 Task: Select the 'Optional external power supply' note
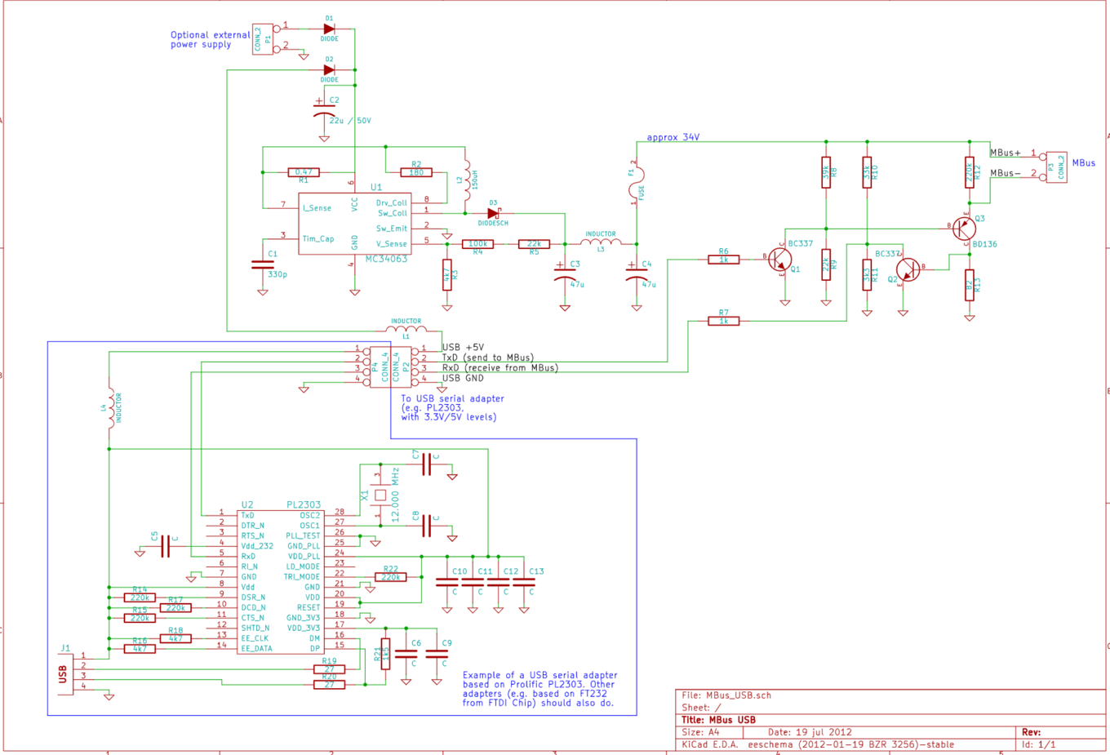(x=211, y=40)
